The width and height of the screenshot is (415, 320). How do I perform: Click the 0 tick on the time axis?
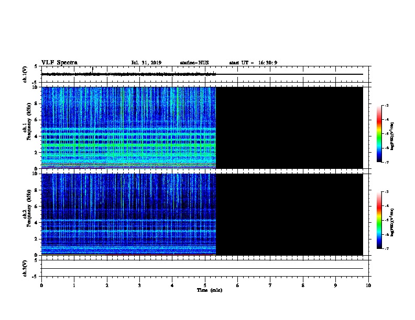tap(41, 285)
